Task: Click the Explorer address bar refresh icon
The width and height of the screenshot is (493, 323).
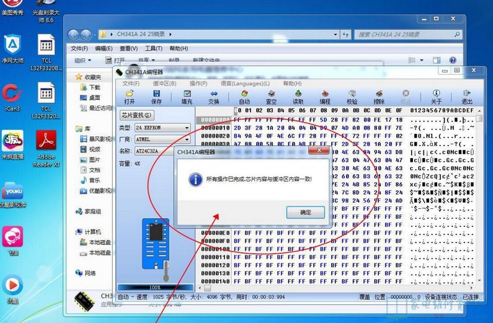Action: (x=345, y=34)
